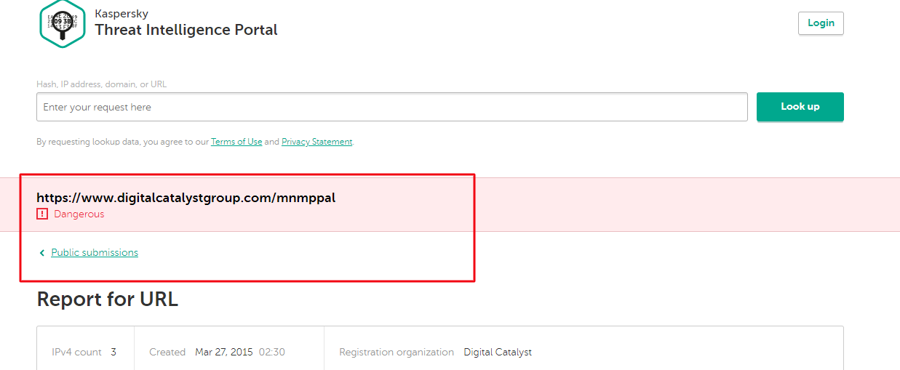Click the digitalcatalystgroup.com URL text
Screen dimensions: 900x370
click(186, 198)
